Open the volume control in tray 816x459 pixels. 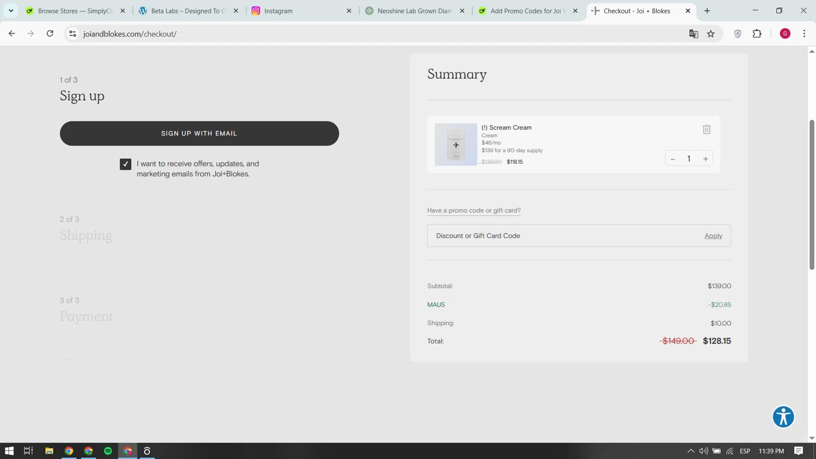[x=703, y=451]
